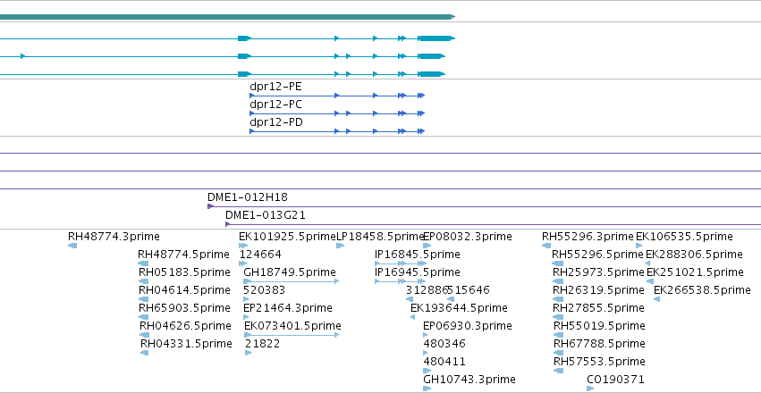Viewport: 761px width, 393px height.
Task: Select the RH48774.3prime EST arrow
Action: coord(72,246)
